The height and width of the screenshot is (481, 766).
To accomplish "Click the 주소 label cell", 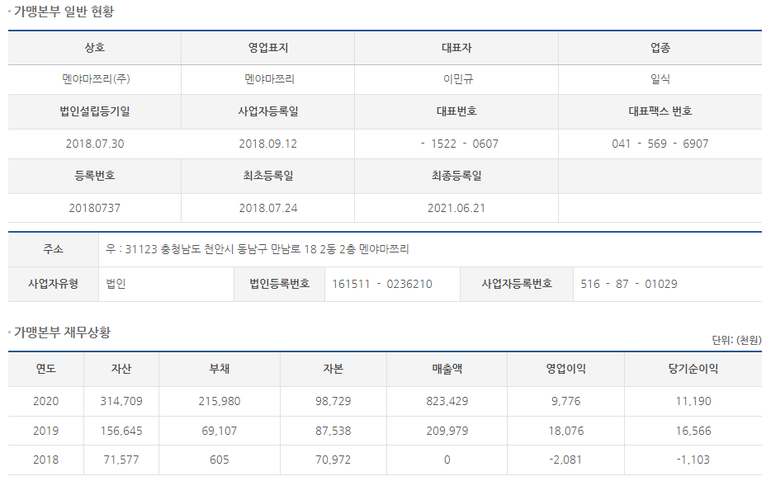I will coord(54,249).
